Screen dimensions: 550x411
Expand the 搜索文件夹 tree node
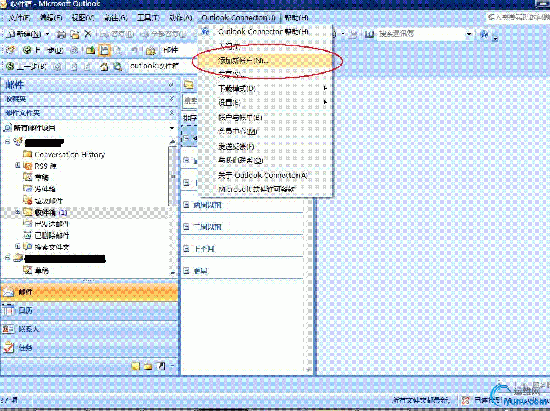[x=18, y=246]
